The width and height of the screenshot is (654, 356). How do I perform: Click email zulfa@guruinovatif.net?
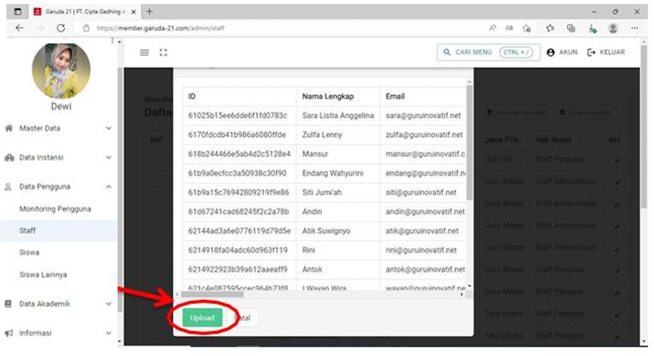point(424,134)
